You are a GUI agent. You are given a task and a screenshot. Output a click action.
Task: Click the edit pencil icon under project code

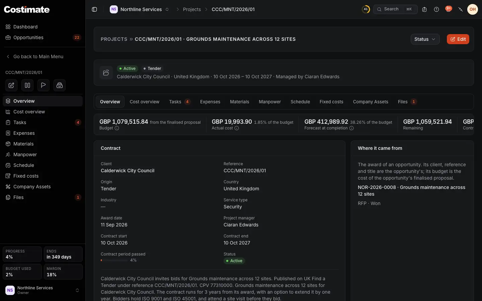(x=11, y=85)
